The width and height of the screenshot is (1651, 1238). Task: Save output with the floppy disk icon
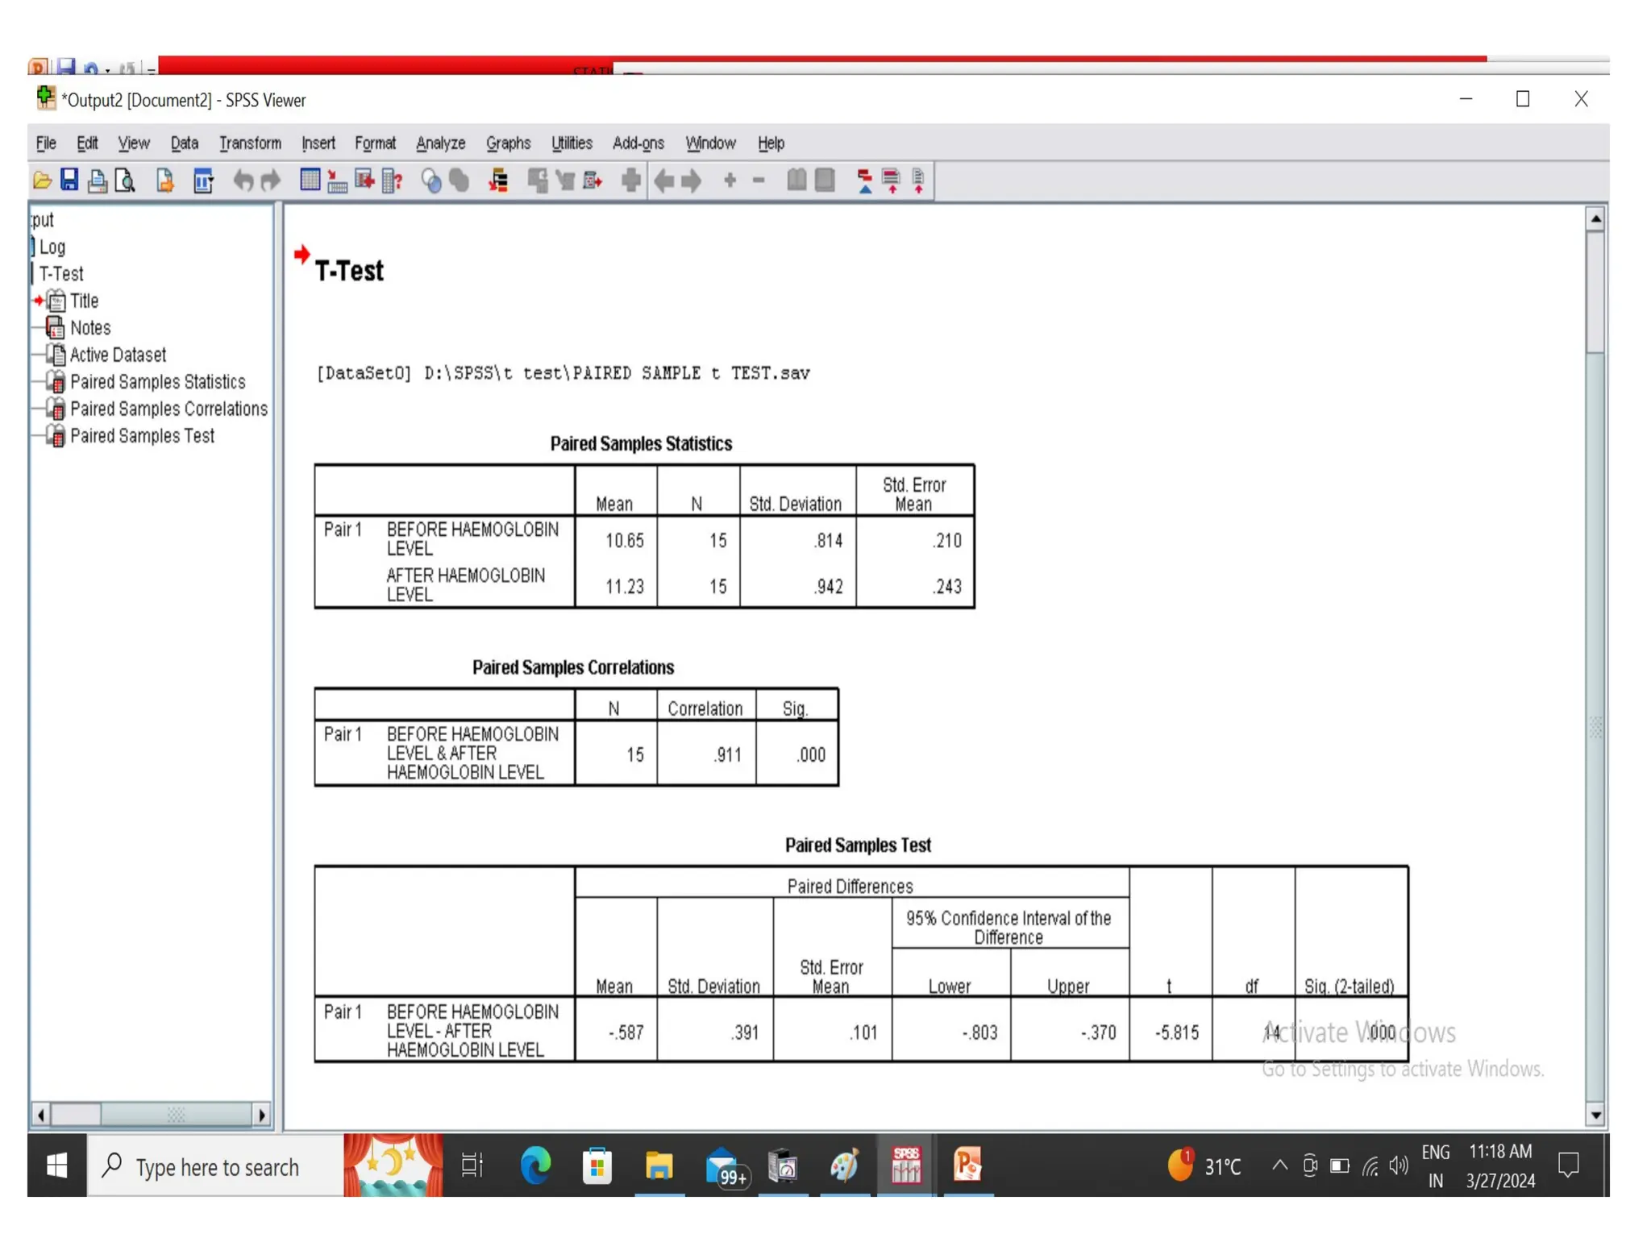[69, 181]
